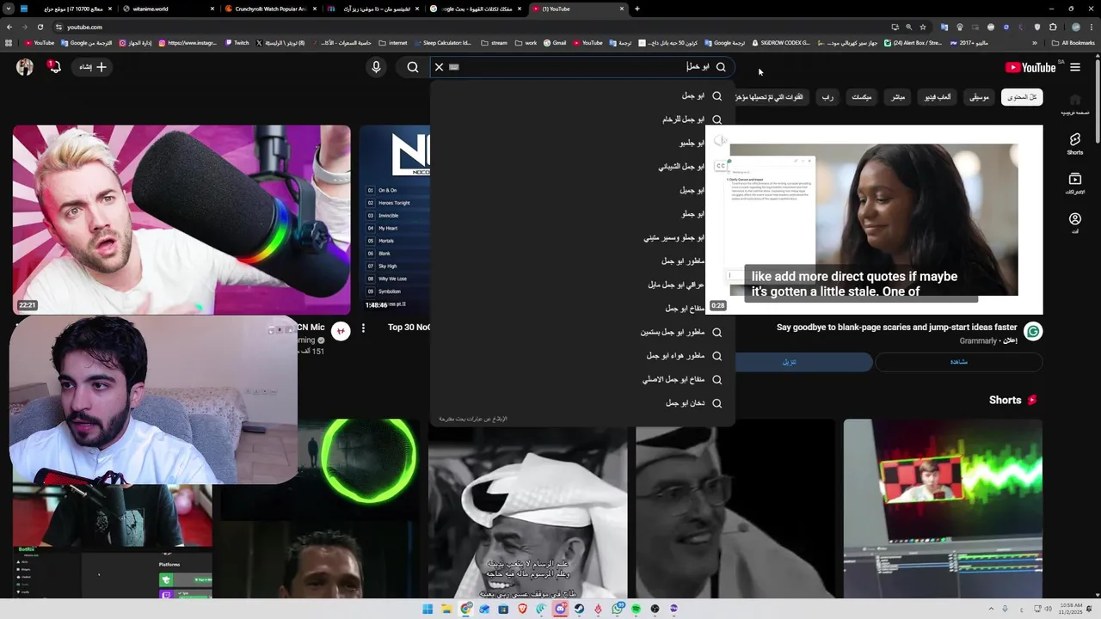Choose the suggestion 'مفتاح ابو جمل الاصلي'
The width and height of the screenshot is (1101, 619).
point(582,379)
